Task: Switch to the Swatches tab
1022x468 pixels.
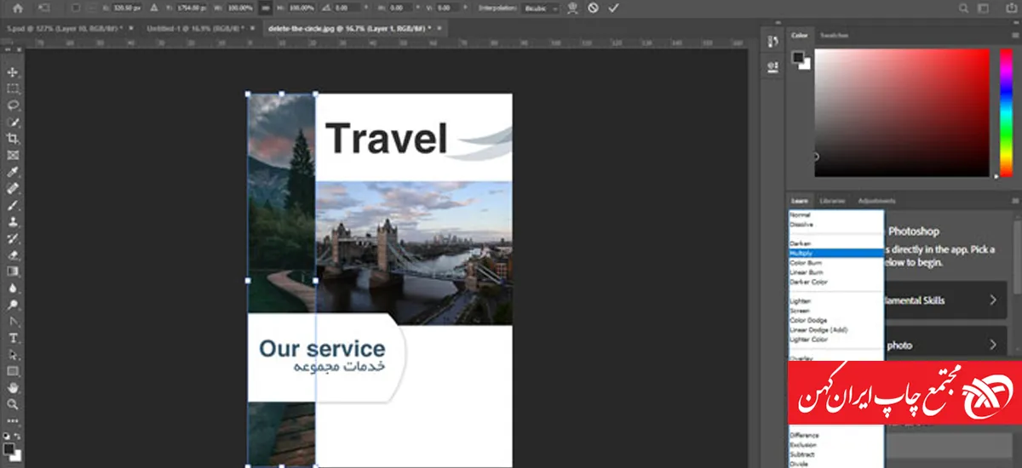Action: click(834, 36)
